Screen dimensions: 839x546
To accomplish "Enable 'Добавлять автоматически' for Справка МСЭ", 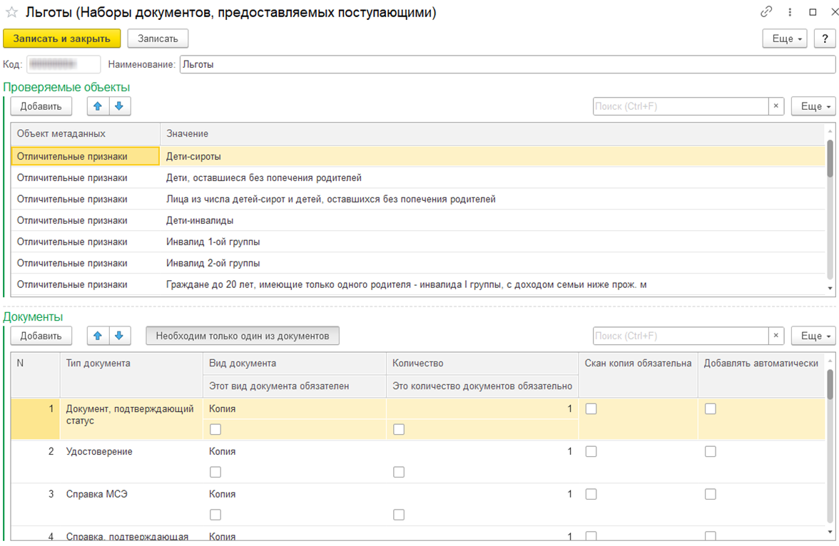I will (x=710, y=494).
